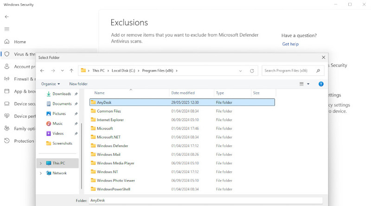Select the AnyDesk folder
This screenshot has width=371, height=206.
click(x=182, y=102)
